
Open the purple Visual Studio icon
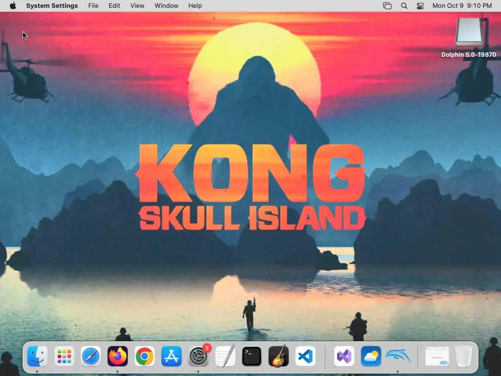[344, 356]
